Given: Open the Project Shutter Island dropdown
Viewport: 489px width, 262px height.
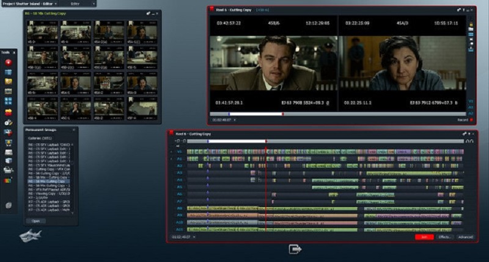Looking at the screenshot, I should (x=31, y=3).
